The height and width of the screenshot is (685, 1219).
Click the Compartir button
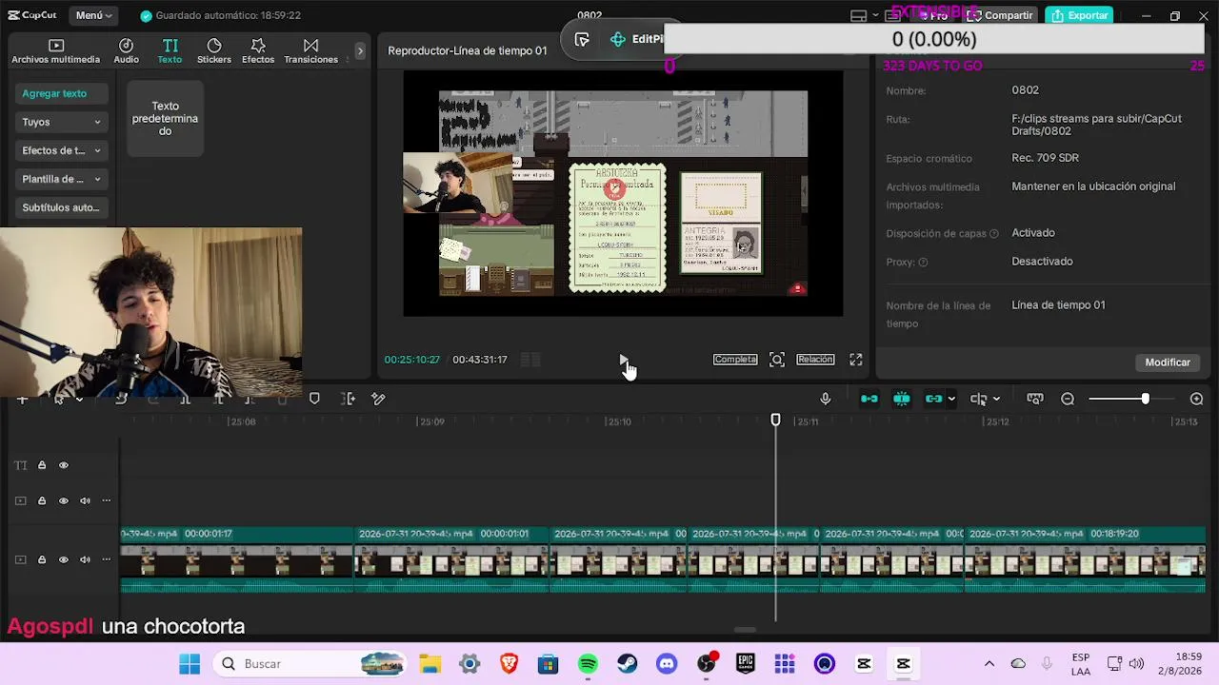pos(1000,15)
